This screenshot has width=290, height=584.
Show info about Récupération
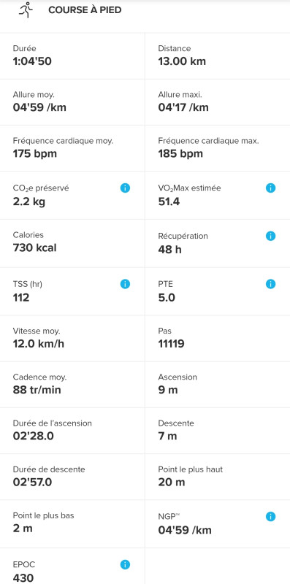[x=270, y=236]
